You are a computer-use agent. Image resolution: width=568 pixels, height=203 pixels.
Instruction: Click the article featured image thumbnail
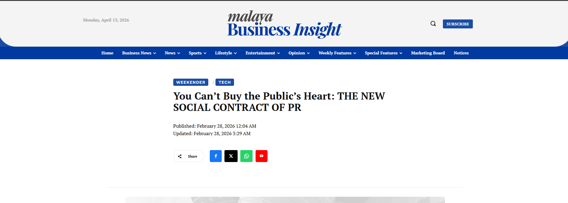click(285, 200)
